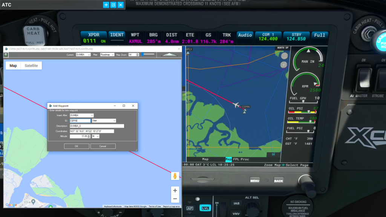
Task: Click the green status indicator in the map toolbar
Action: point(6,55)
